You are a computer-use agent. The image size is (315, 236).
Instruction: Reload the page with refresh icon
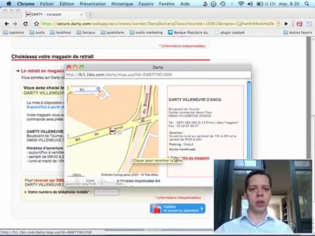[26, 24]
